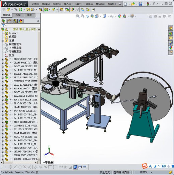Select the 原点 origin tree item
174x175 pixels.
click(11, 55)
